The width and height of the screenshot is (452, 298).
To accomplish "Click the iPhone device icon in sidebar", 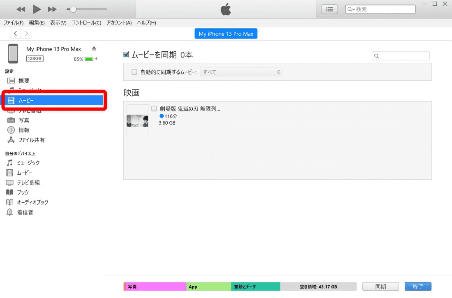I will coord(13,53).
